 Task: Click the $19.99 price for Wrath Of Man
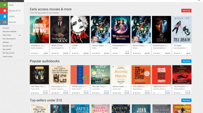coord(66,54)
